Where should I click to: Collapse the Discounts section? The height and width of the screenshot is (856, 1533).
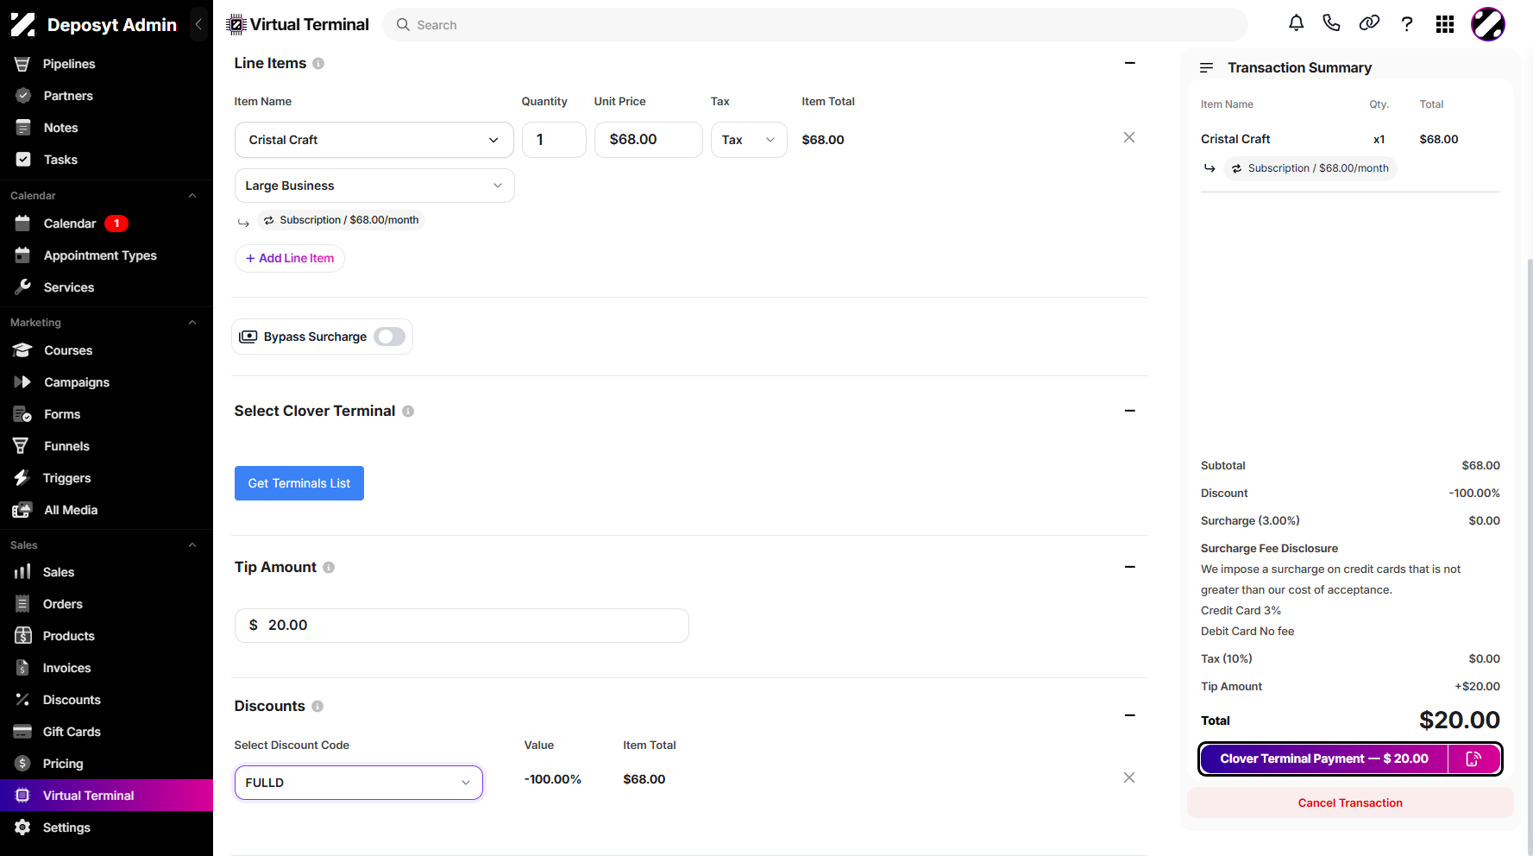tap(1130, 715)
